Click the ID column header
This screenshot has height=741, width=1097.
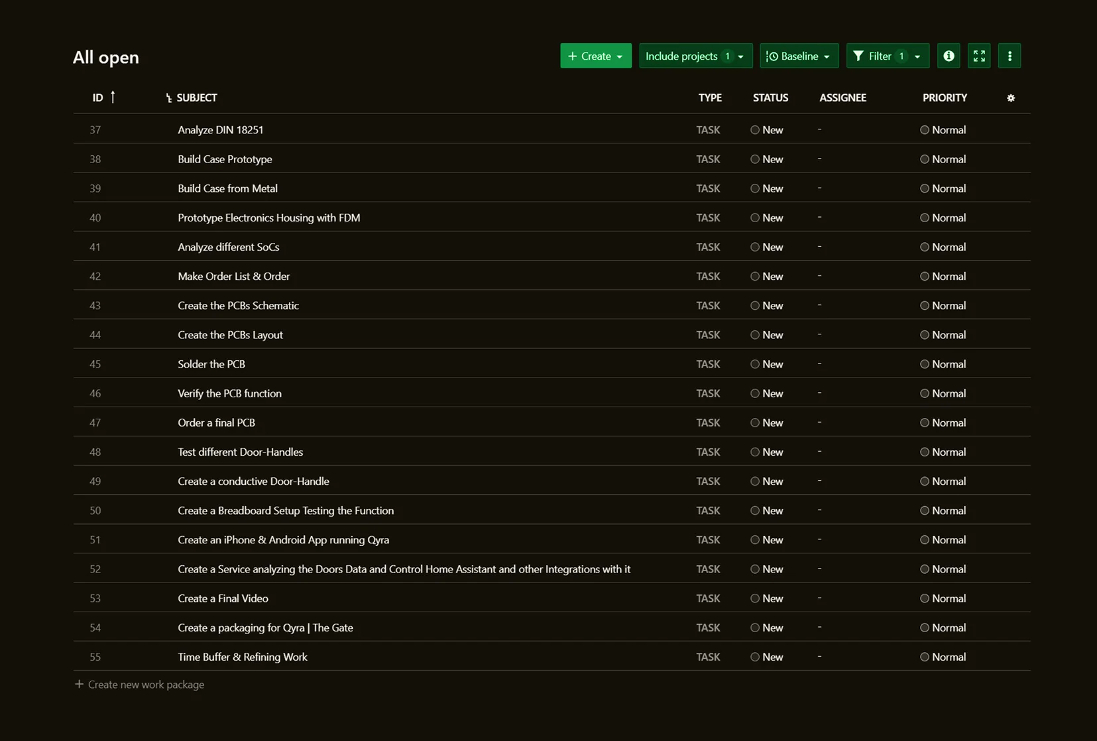pos(97,98)
